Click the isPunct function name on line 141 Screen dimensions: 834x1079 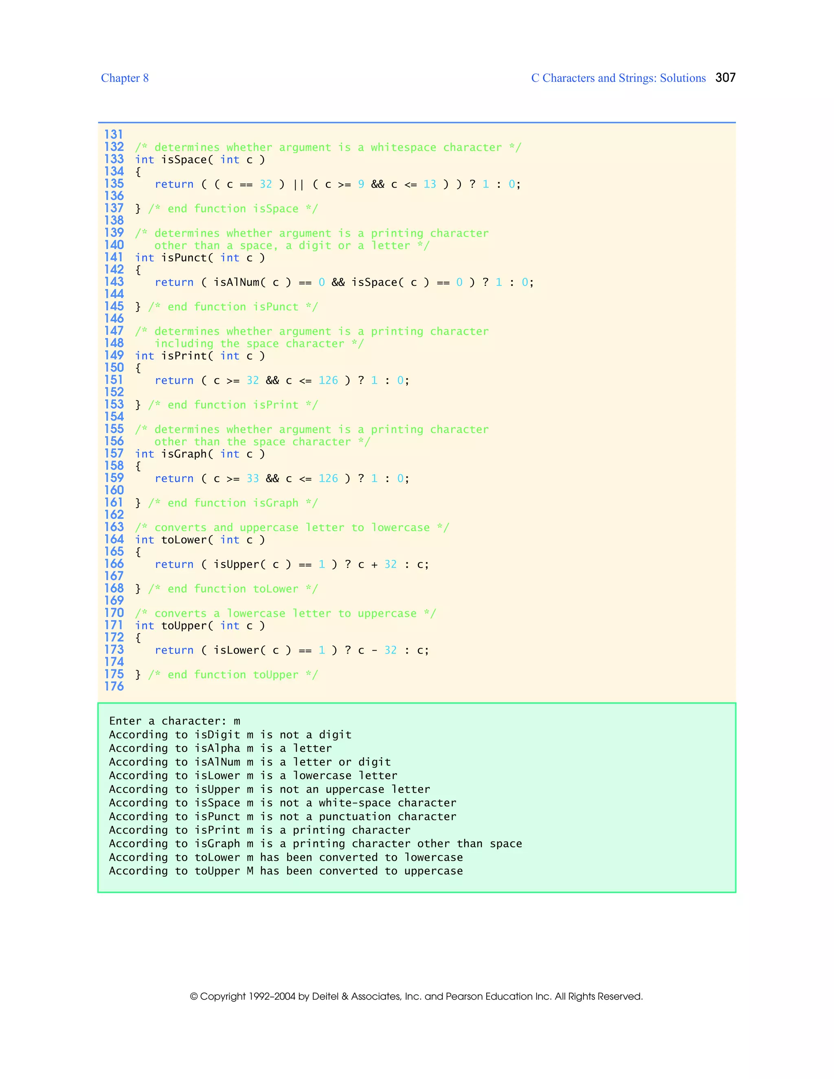pos(184,258)
